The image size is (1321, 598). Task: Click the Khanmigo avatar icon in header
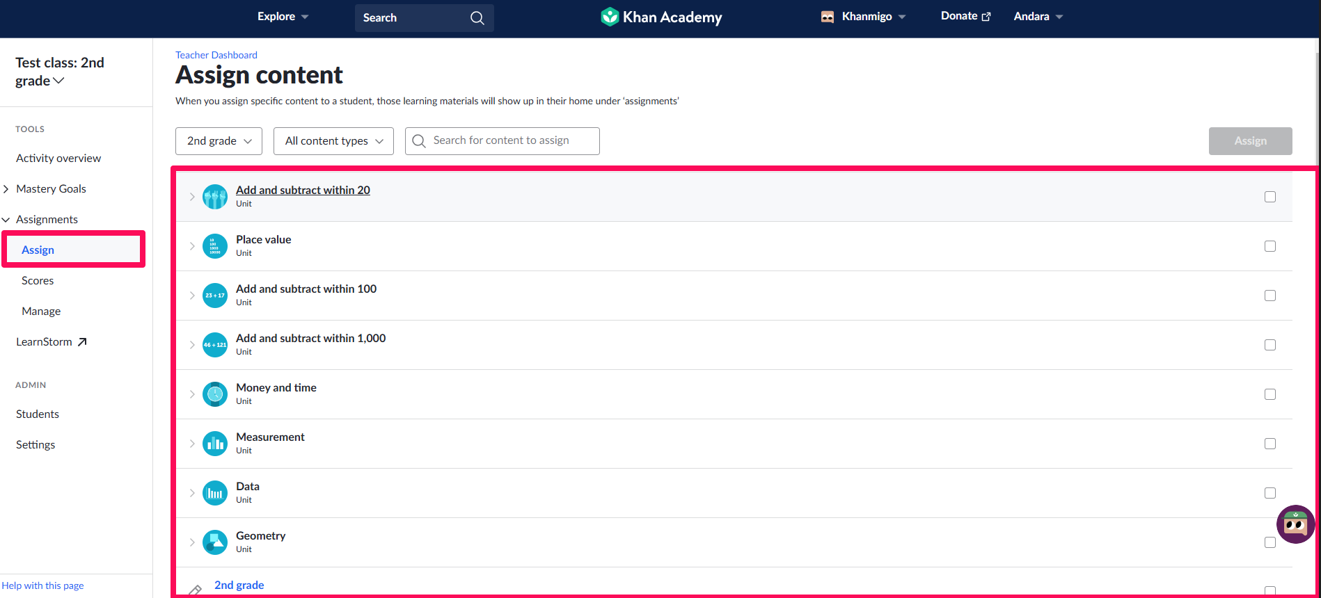(x=828, y=17)
